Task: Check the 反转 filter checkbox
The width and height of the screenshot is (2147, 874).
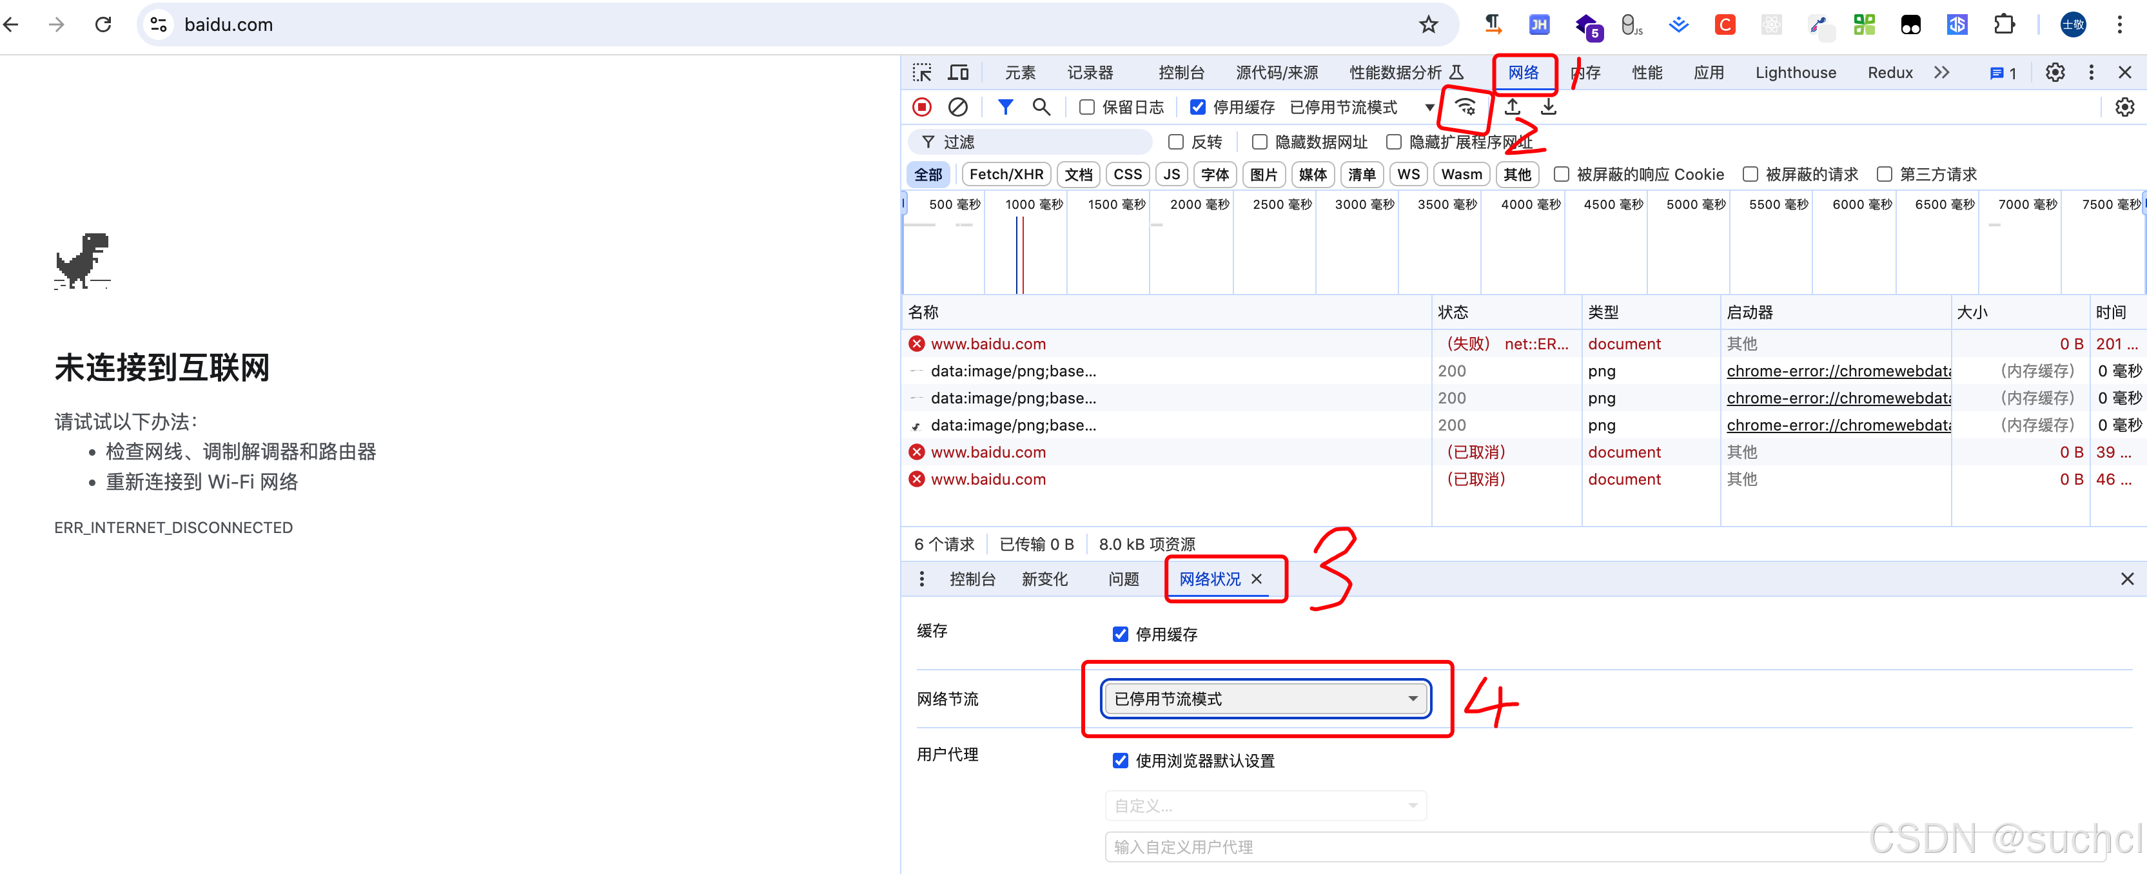Action: (x=1176, y=142)
